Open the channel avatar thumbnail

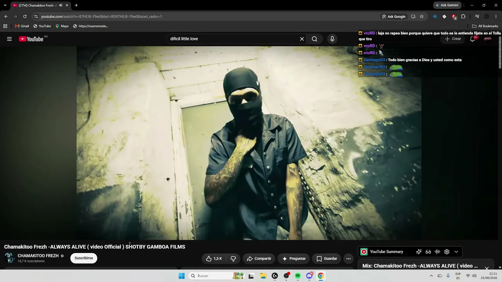[x=9, y=258]
